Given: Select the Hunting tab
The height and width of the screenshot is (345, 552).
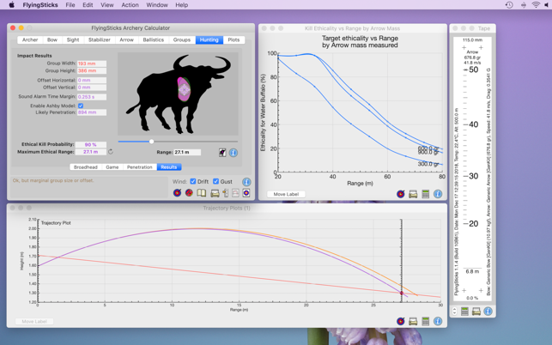Looking at the screenshot, I should [x=209, y=39].
